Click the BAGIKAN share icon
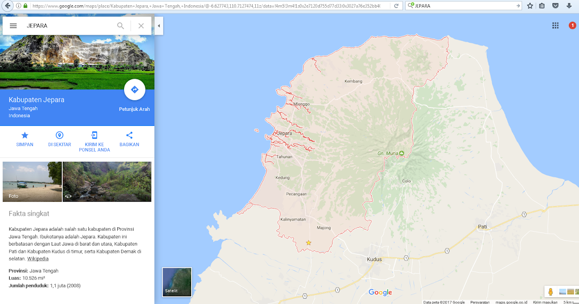This screenshot has width=579, height=304. coord(129,136)
